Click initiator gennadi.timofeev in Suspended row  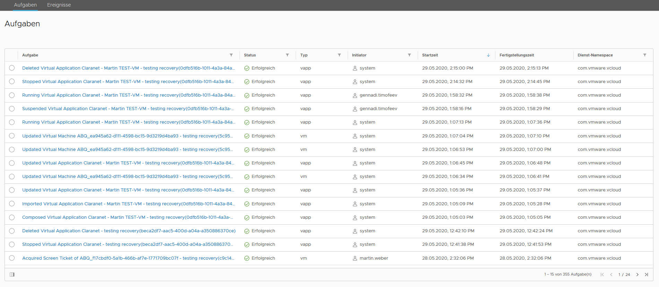click(379, 109)
